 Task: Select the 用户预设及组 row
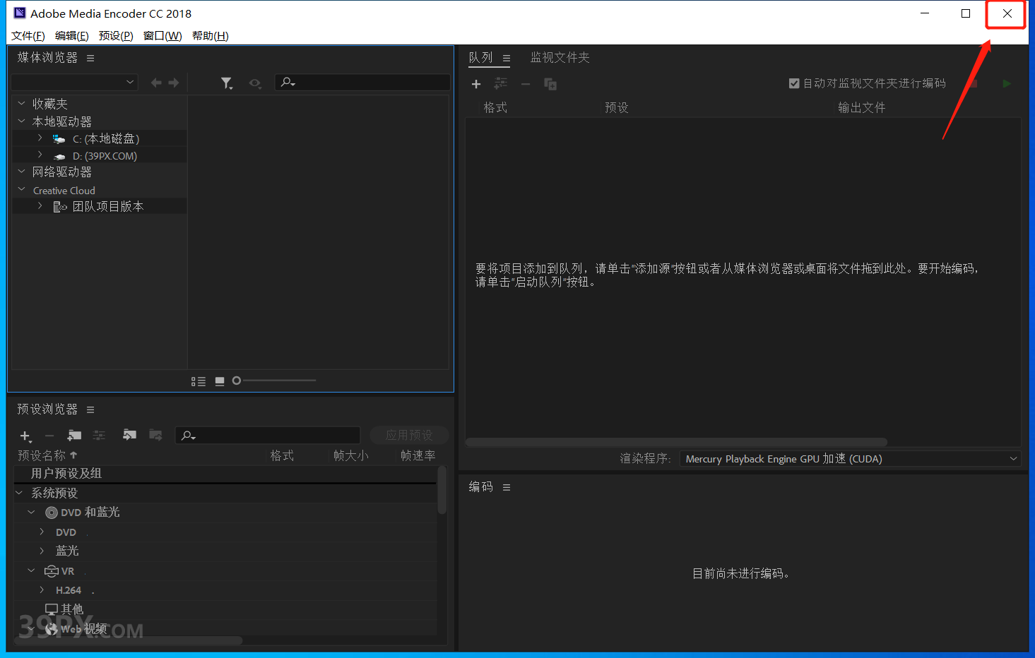[225, 474]
